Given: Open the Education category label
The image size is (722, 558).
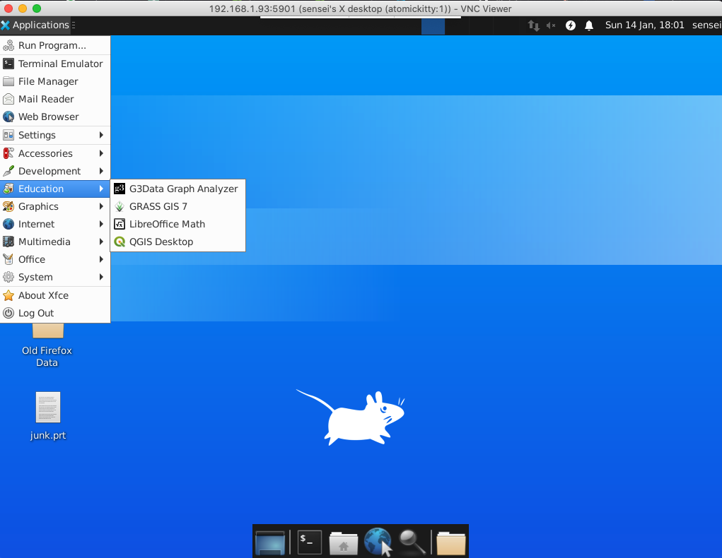Looking at the screenshot, I should 41,189.
